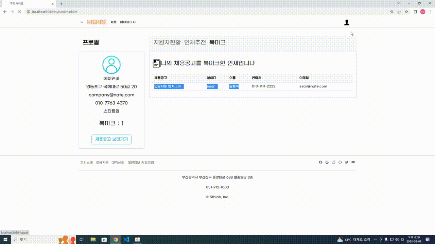Click the Twitter icon in footer
The height and width of the screenshot is (244, 435).
(x=347, y=162)
